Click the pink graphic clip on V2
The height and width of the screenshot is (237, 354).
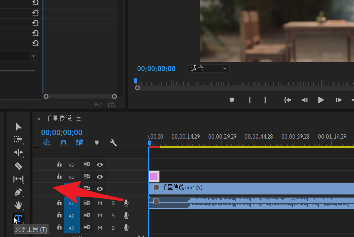click(154, 176)
